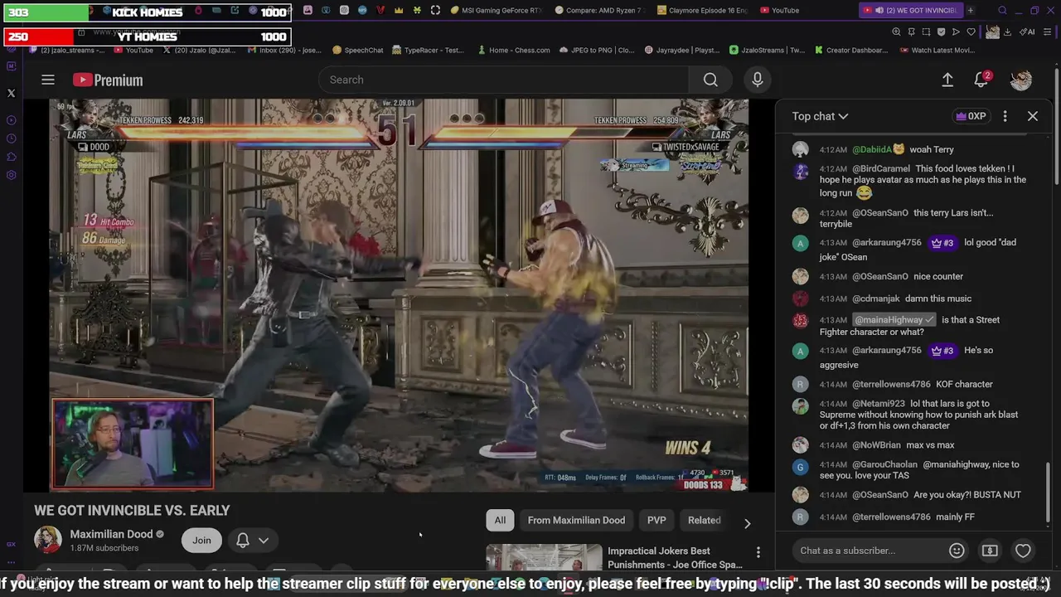This screenshot has height=597, width=1061.
Task: Open the Creator Dashboard bookmark
Action: coord(850,50)
